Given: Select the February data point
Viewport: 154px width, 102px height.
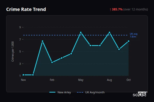Looking at the screenshot, I should [52, 62].
